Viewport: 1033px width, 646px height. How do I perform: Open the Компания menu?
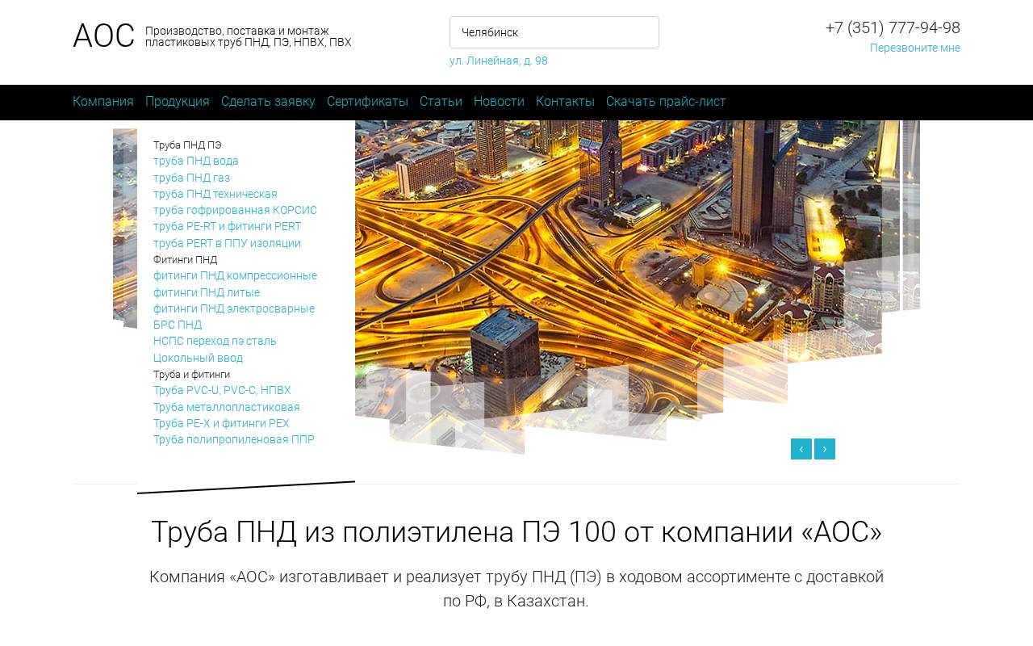[103, 102]
